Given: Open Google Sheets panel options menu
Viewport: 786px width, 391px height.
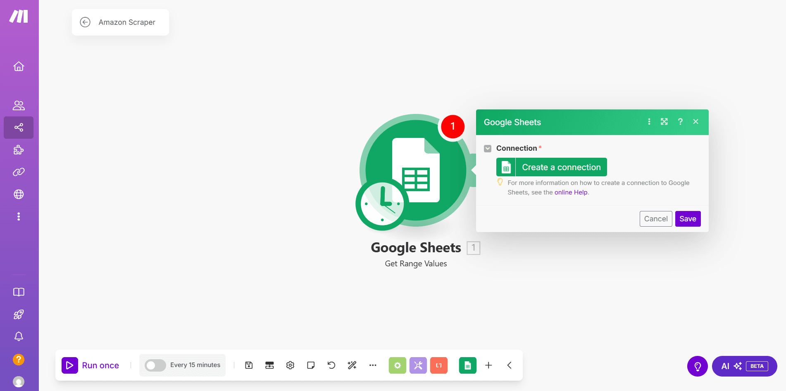Looking at the screenshot, I should 649,121.
